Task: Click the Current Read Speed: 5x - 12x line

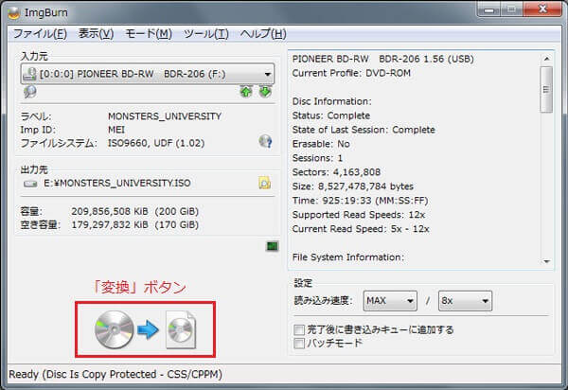Action: coord(361,229)
